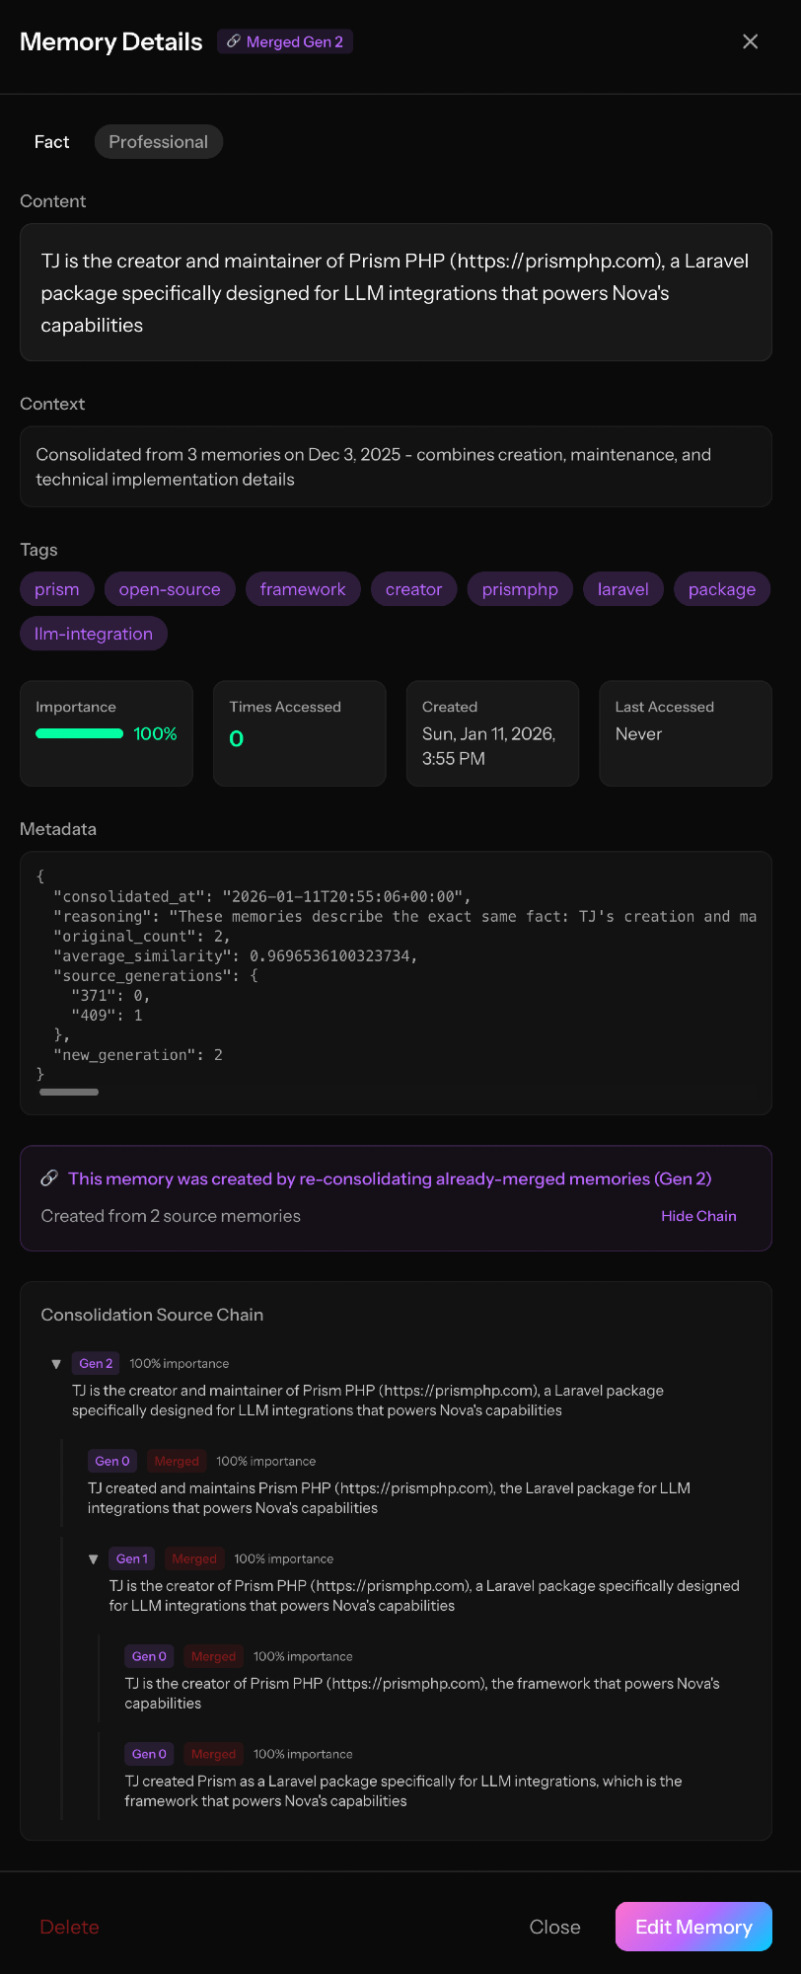Screen dimensions: 801x1974
Task: Delete this memory
Action: pyautogui.click(x=69, y=1927)
